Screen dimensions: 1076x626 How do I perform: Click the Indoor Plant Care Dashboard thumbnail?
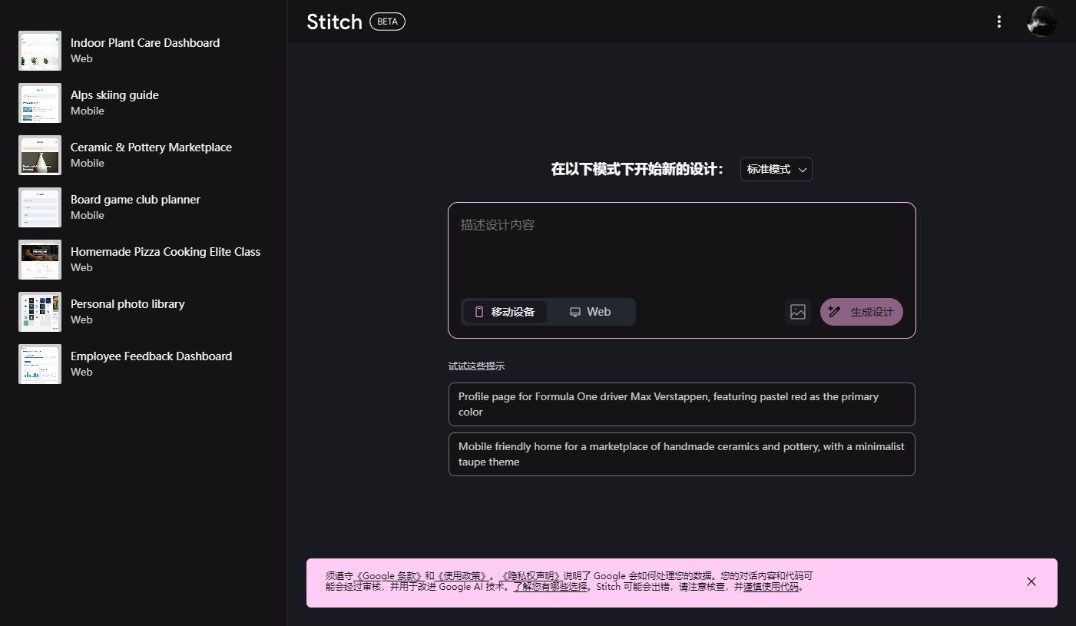(40, 51)
